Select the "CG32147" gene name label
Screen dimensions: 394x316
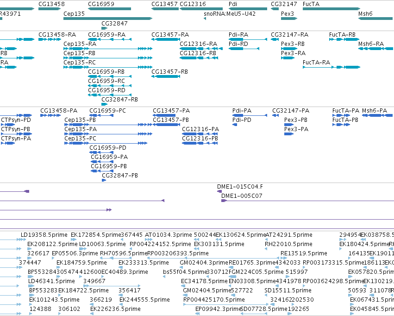coord(284,4)
